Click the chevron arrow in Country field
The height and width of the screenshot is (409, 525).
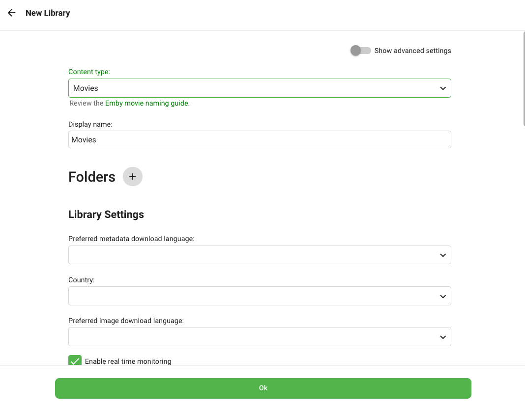(442, 297)
